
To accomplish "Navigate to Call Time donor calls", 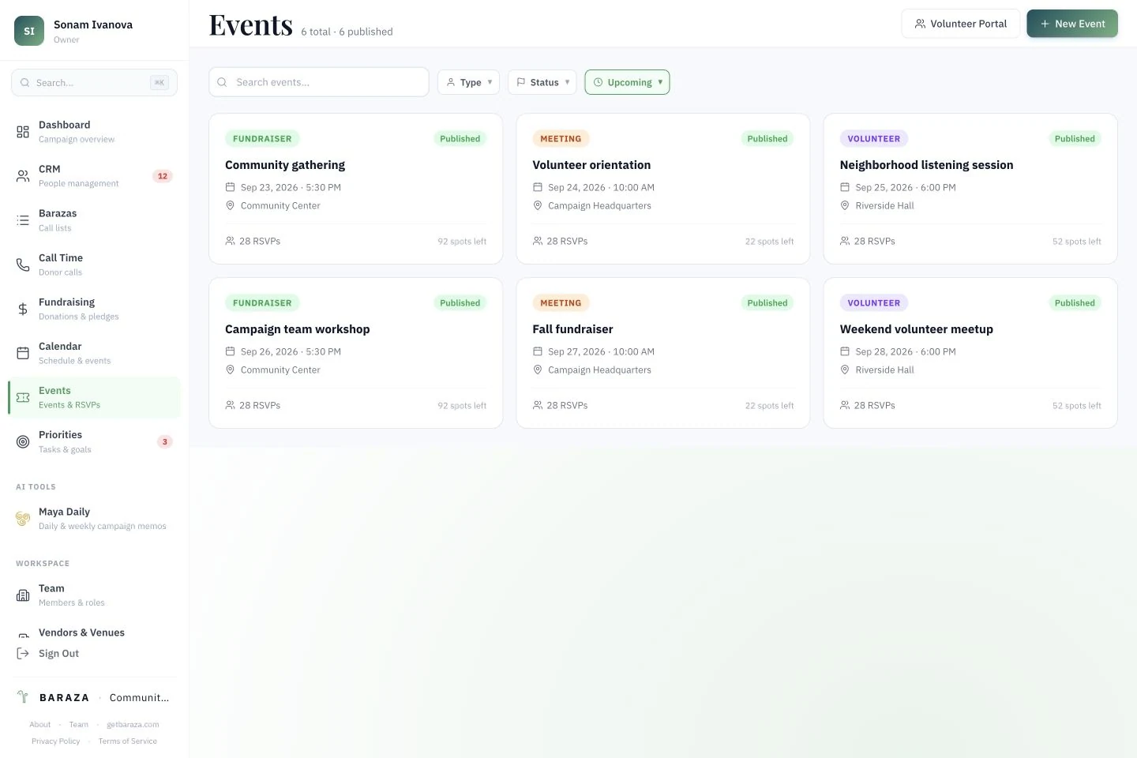I will point(95,265).
